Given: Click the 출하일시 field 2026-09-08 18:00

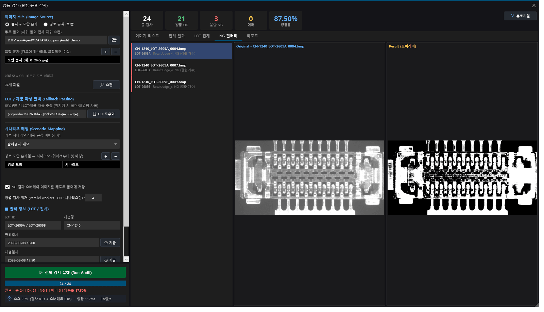Looking at the screenshot, I should point(52,243).
